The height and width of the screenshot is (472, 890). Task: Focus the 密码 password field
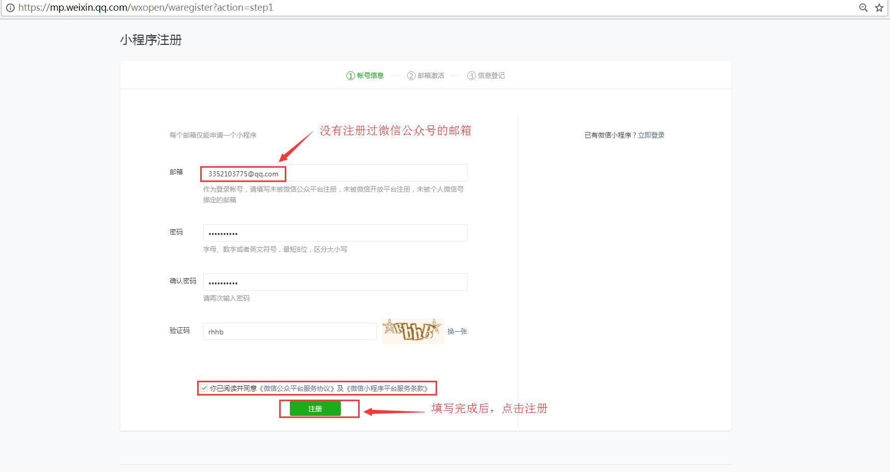pyautogui.click(x=334, y=232)
